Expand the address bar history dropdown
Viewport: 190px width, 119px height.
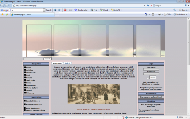145,5
